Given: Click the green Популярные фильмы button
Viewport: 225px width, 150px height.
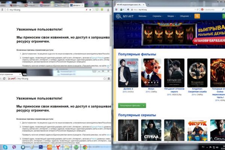Looking at the screenshot, I should (x=132, y=105).
